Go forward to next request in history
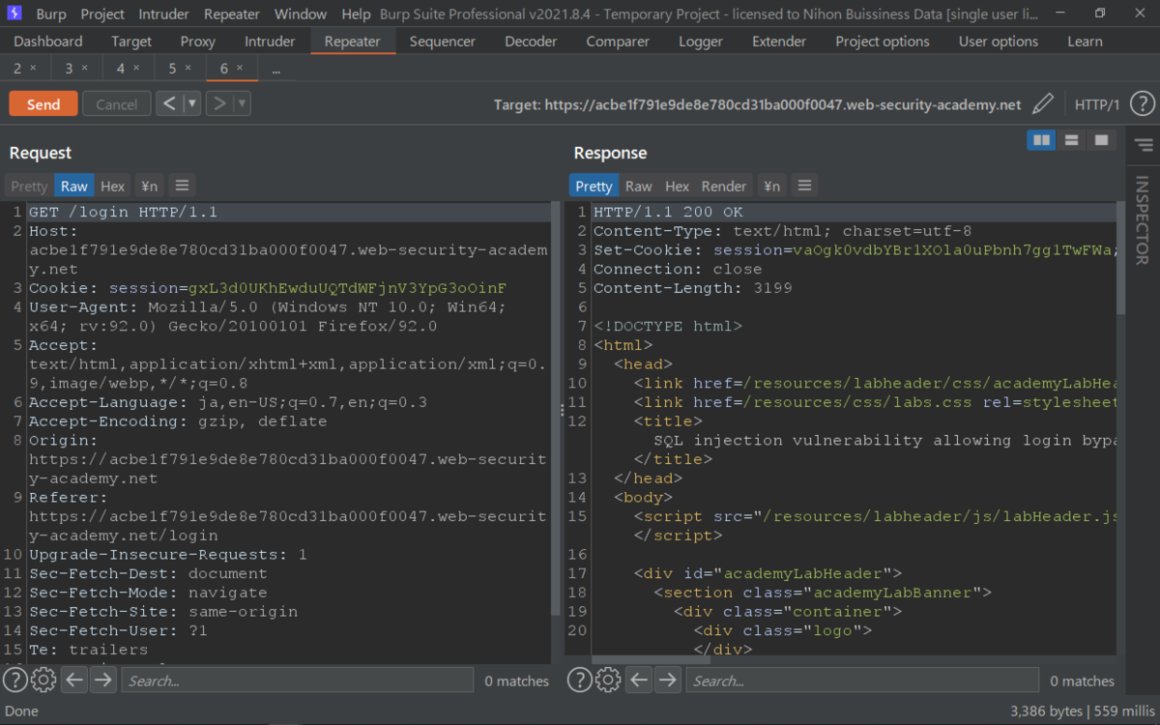The width and height of the screenshot is (1160, 725). [x=219, y=103]
